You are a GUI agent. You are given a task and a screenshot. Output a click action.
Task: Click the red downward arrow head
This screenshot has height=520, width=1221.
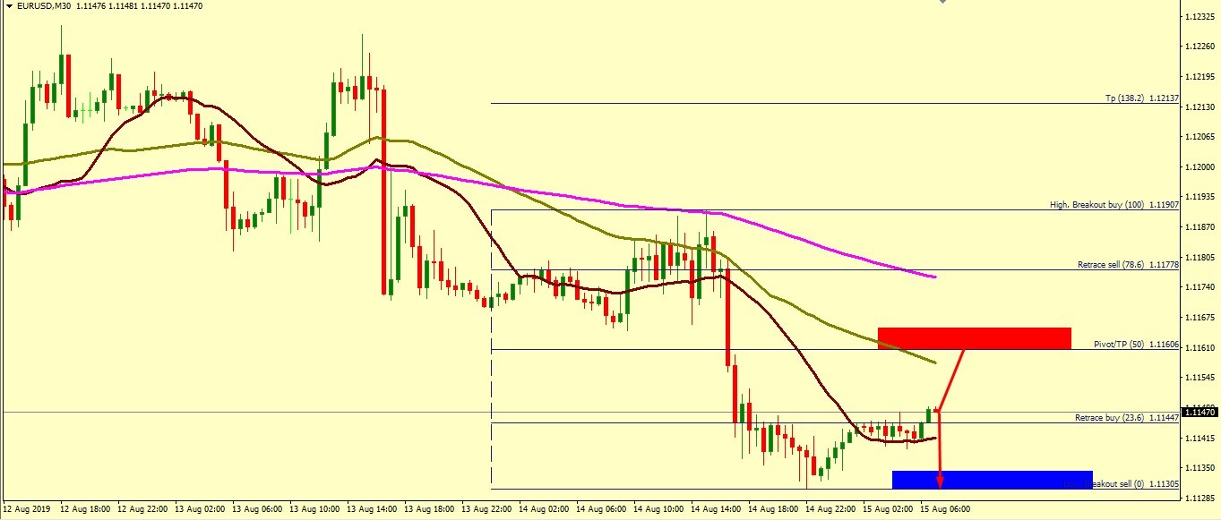940,482
